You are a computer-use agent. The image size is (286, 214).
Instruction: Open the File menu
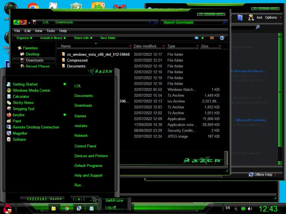click(x=17, y=31)
